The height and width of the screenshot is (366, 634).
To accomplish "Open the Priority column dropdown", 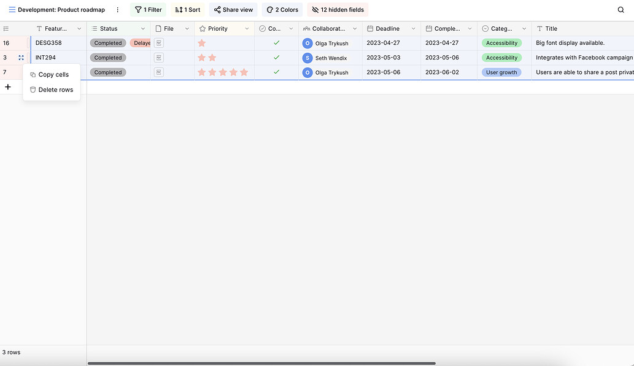I will 248,28.
